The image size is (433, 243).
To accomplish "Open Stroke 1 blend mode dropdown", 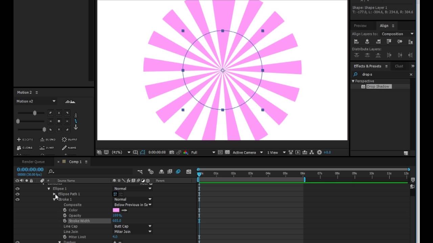I will point(133,199).
